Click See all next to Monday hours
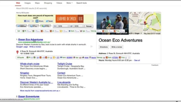 pos(137,60)
